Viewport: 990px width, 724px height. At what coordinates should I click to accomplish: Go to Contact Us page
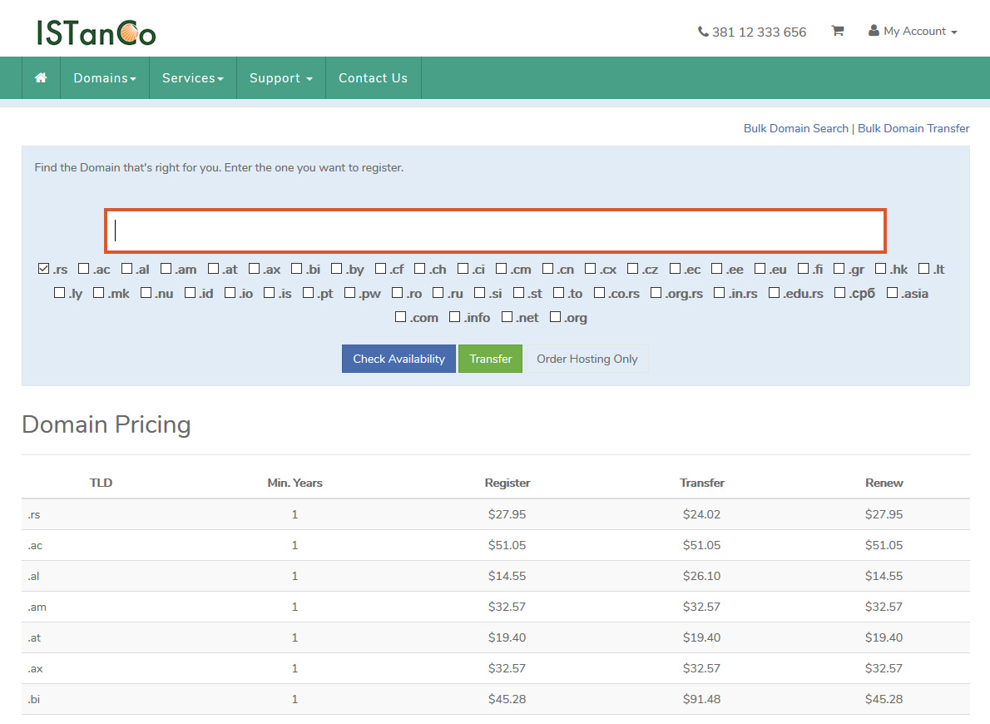click(x=374, y=77)
